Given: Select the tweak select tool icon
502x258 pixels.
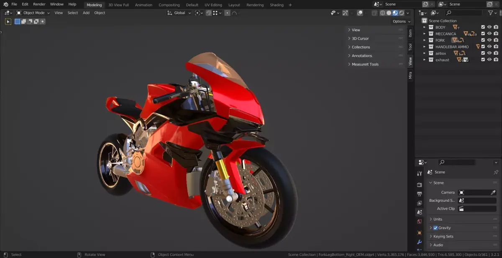Looking at the screenshot, I should click(x=8, y=21).
